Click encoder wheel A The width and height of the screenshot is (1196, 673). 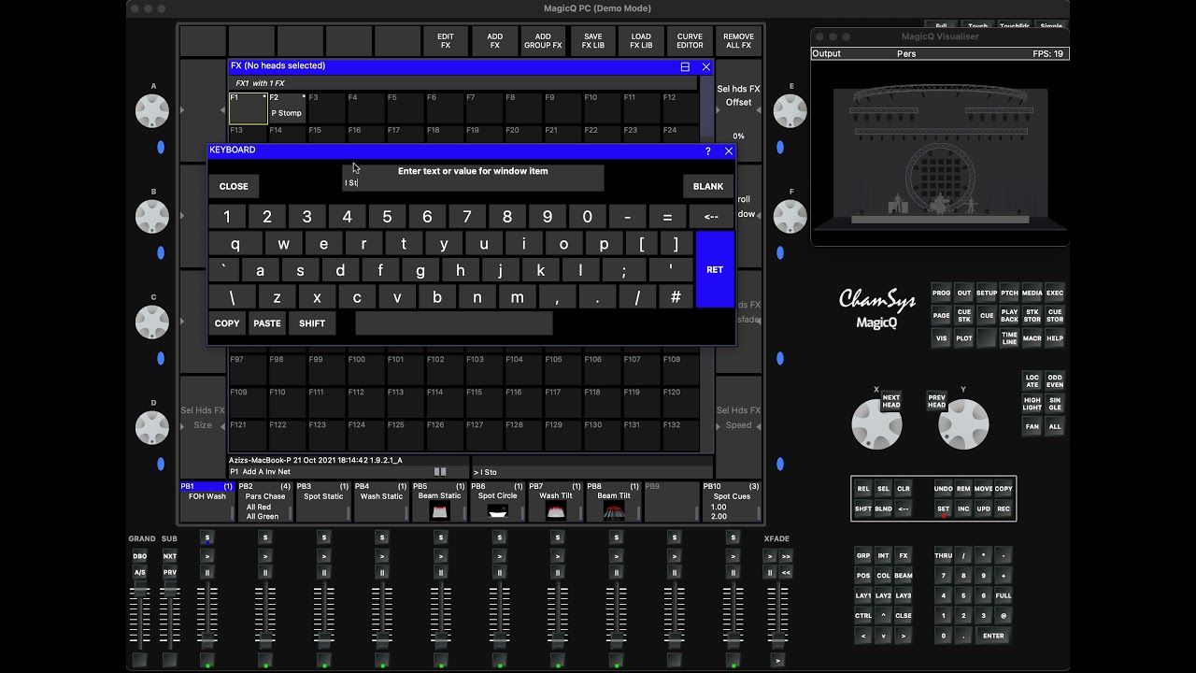pyautogui.click(x=152, y=111)
